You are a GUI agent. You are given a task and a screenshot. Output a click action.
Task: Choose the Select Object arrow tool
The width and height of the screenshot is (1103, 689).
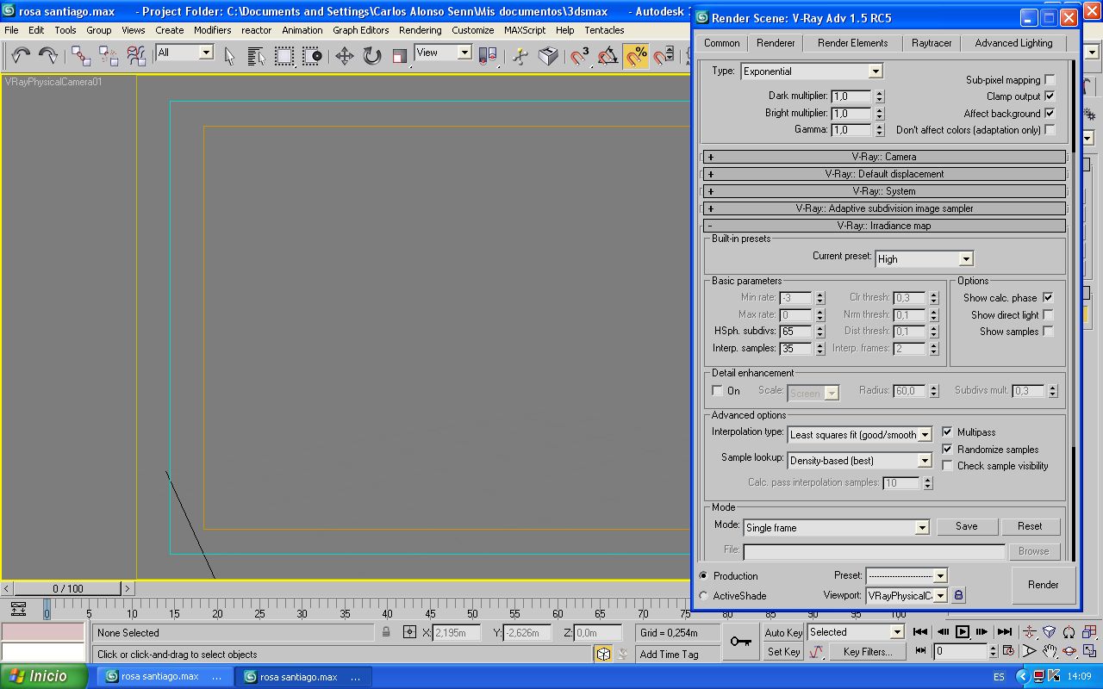click(x=229, y=56)
